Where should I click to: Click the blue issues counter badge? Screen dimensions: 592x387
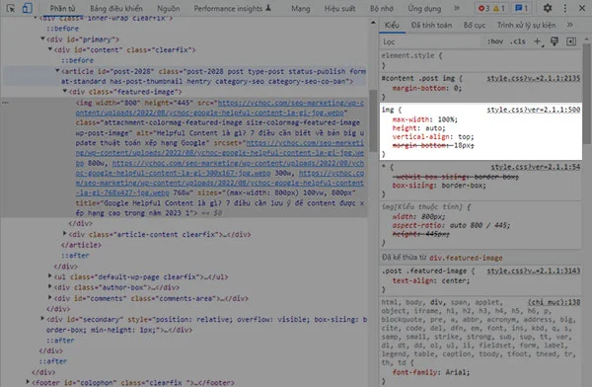tap(522, 8)
